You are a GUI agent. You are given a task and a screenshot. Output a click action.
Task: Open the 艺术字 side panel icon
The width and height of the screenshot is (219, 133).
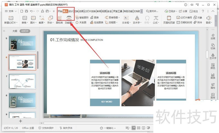[213, 56]
